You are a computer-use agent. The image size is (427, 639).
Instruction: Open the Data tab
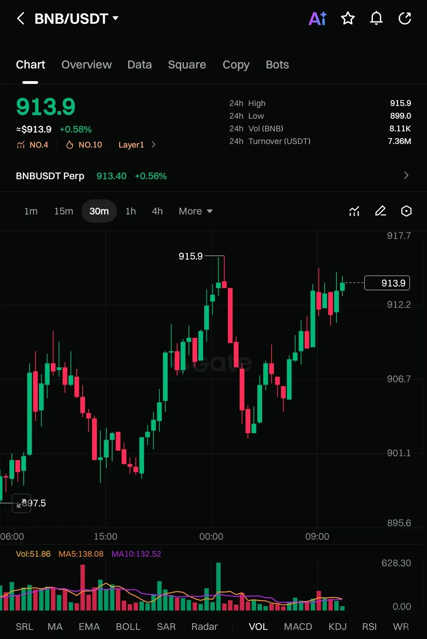(x=140, y=64)
